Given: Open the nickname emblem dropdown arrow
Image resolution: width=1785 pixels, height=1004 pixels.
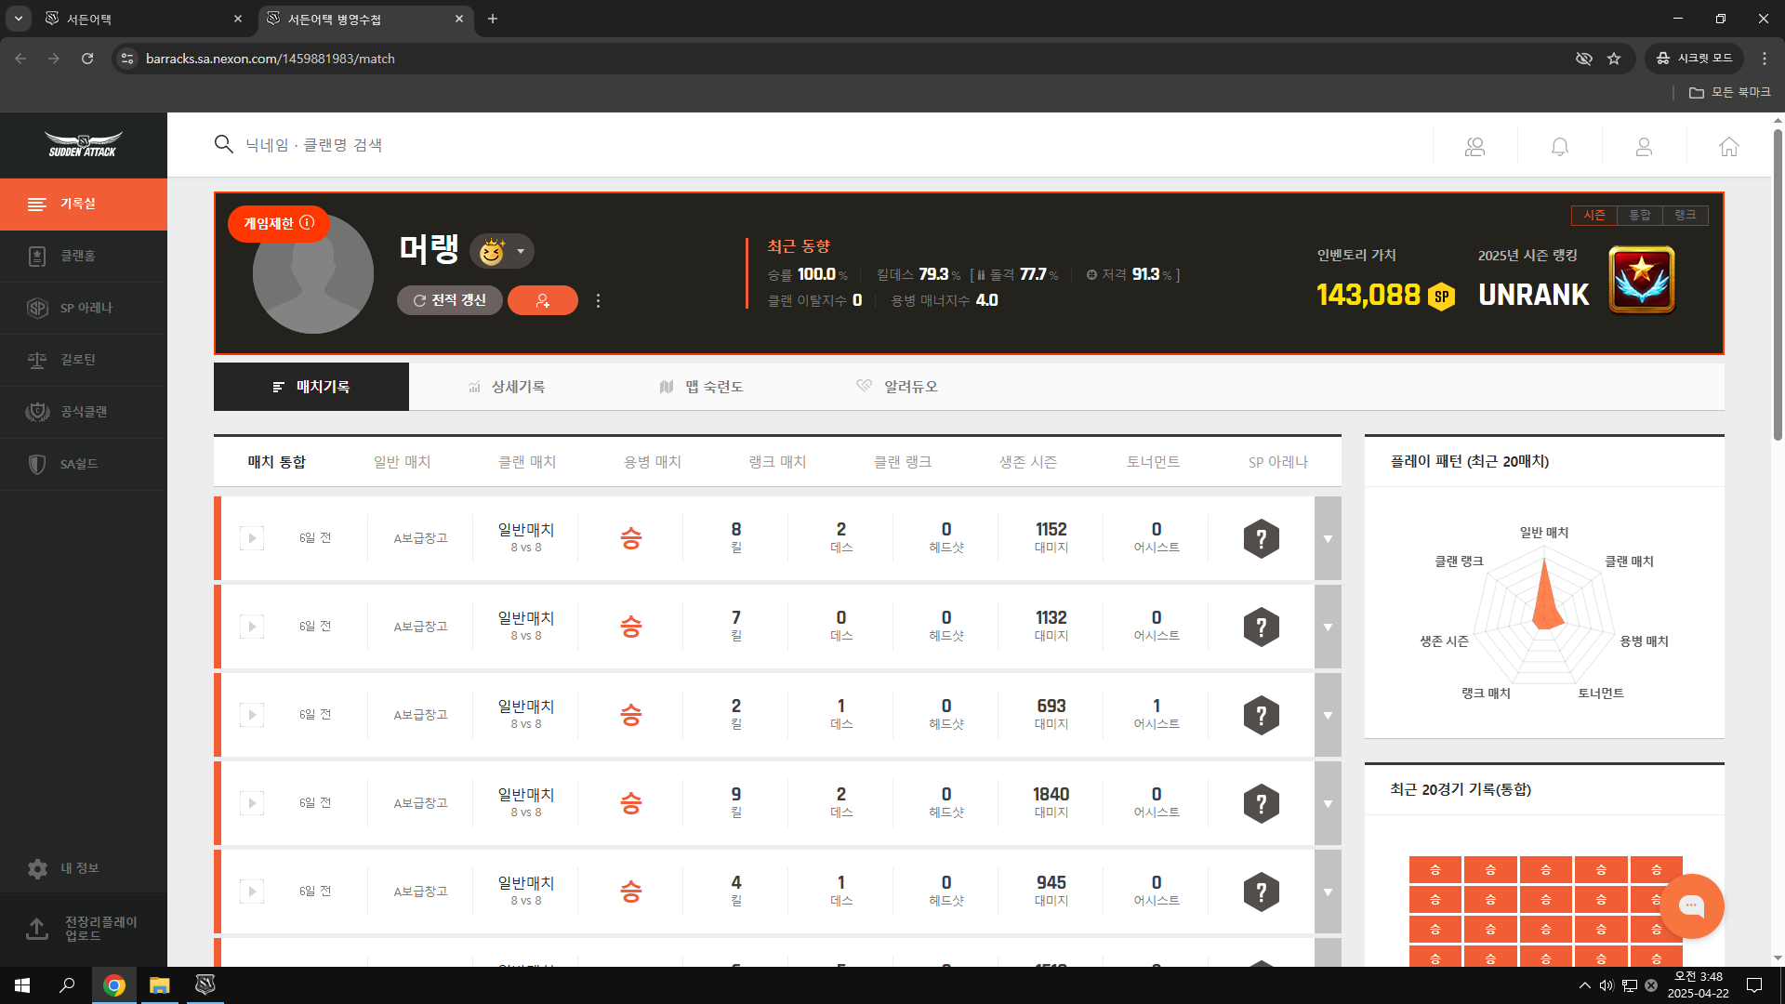Looking at the screenshot, I should coord(521,251).
